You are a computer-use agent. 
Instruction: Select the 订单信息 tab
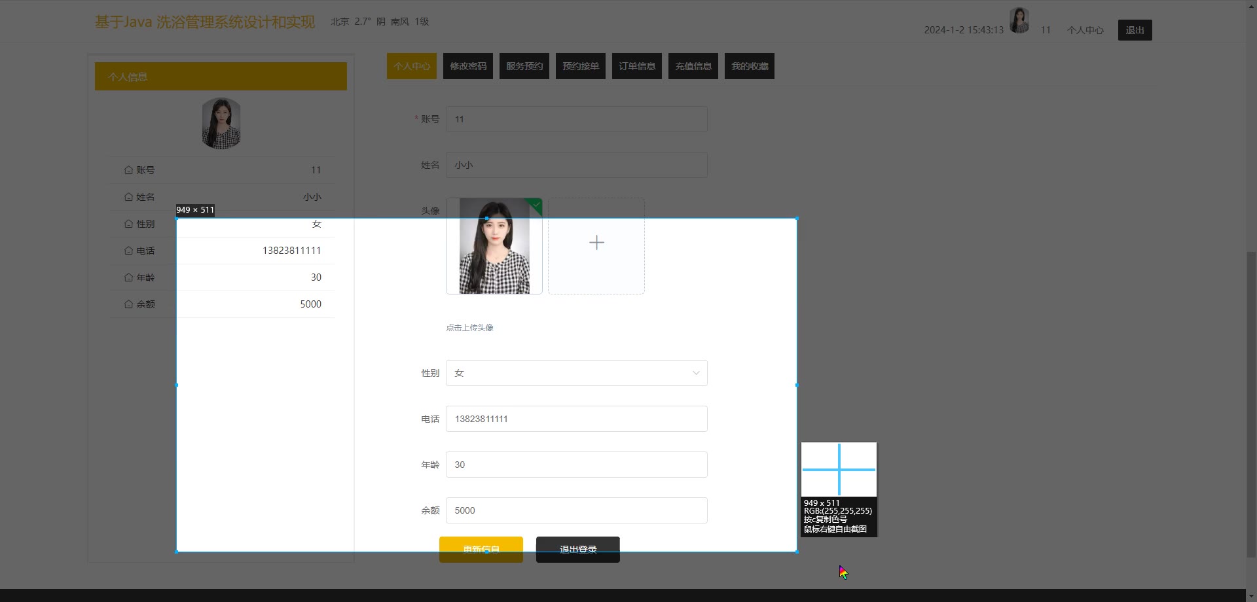[x=636, y=66]
